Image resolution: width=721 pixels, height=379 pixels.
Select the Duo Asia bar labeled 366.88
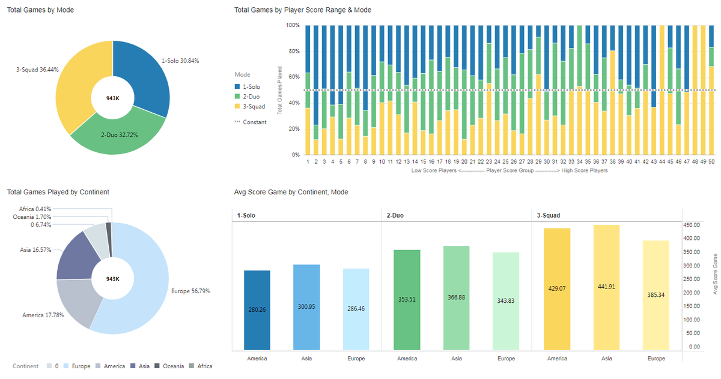point(456,298)
